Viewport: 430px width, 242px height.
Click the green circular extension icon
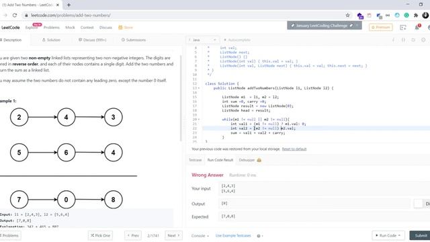pos(406,15)
